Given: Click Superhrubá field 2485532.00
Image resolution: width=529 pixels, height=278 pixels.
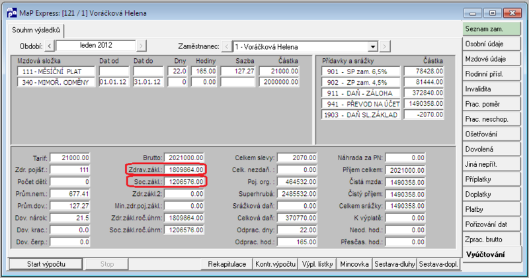Looking at the screenshot, I should (x=297, y=194).
